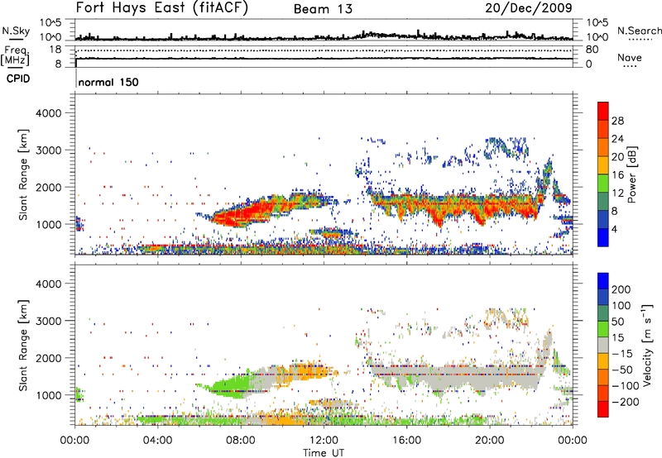The height and width of the screenshot is (458, 662).
Task: Click the 'Beam 13' label
Action: tap(323, 9)
